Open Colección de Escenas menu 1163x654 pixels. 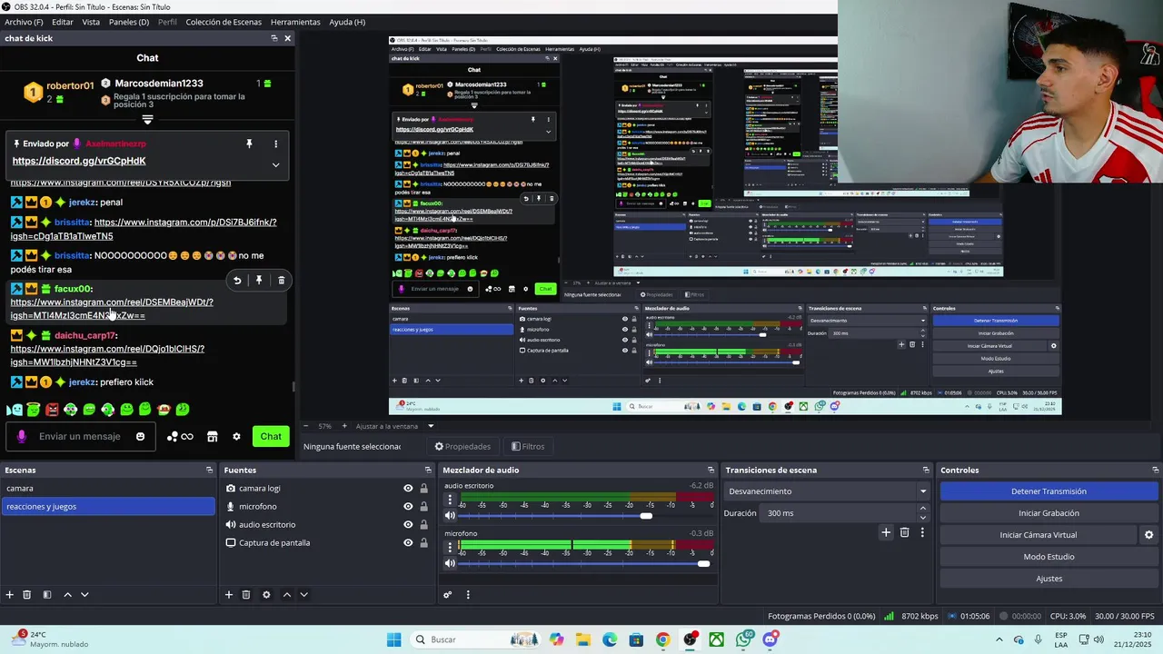click(224, 22)
